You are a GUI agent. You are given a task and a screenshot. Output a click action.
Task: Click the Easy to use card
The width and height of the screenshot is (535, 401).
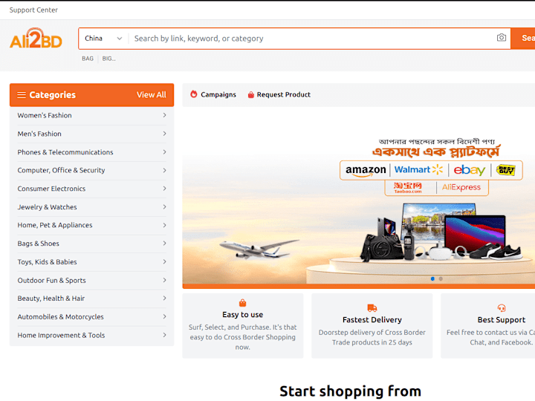[242, 326]
